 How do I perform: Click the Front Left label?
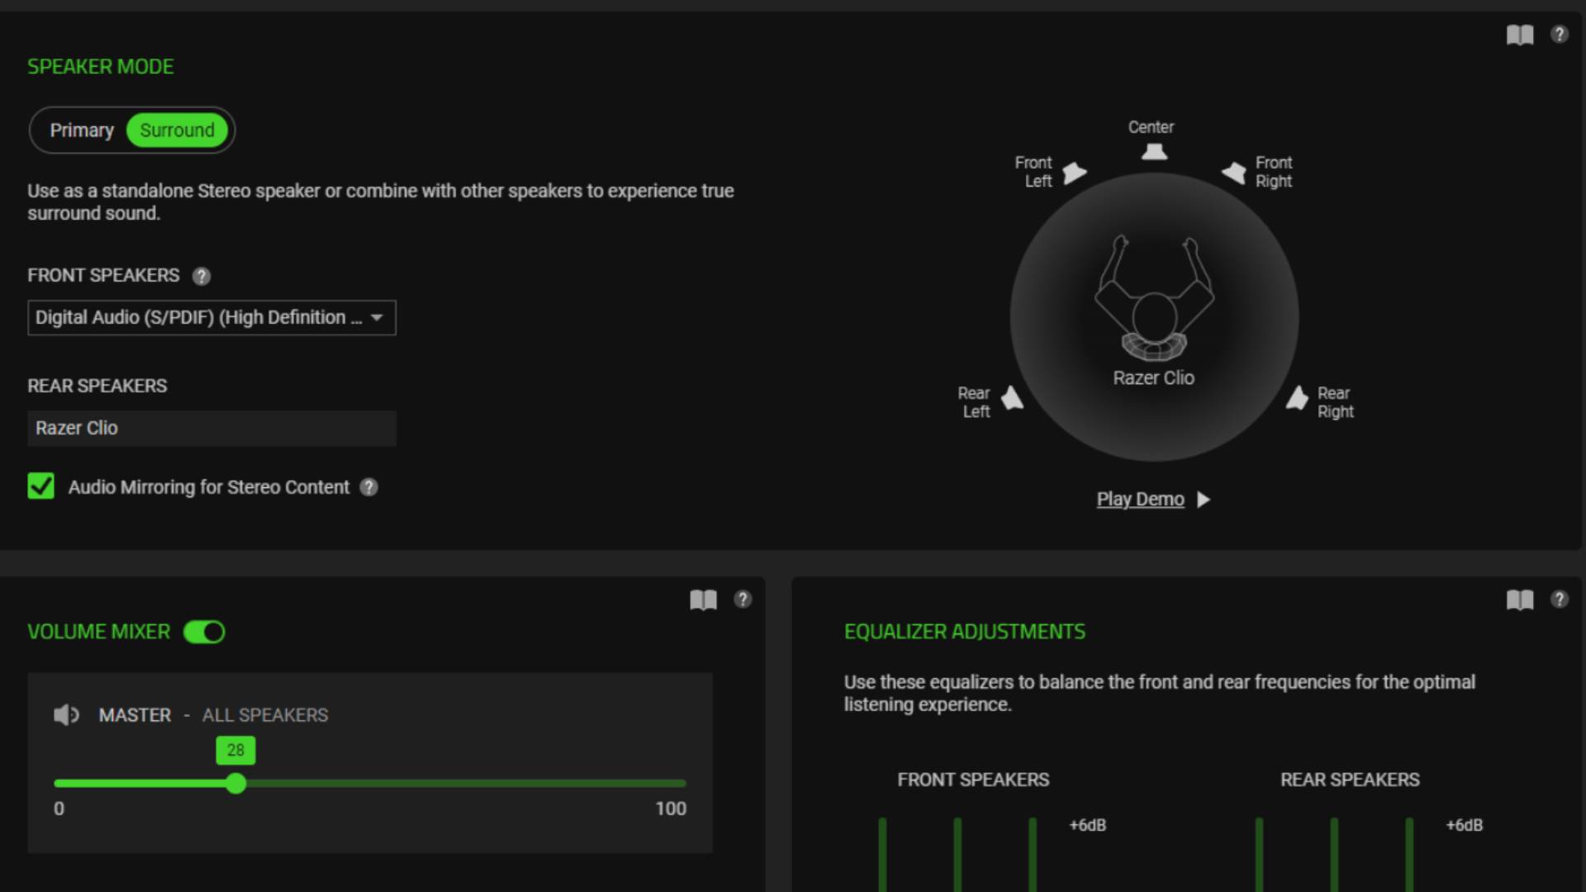pyautogui.click(x=1033, y=172)
